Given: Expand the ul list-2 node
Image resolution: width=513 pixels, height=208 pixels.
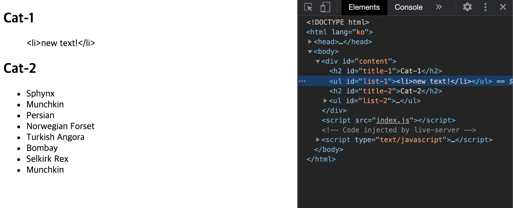Looking at the screenshot, I should click(x=325, y=101).
